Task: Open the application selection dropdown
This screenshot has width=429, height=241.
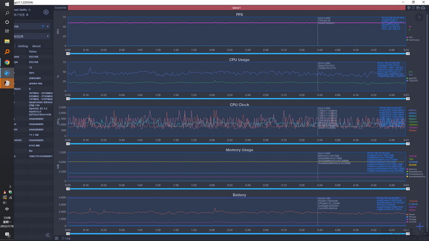Action: 32,37
